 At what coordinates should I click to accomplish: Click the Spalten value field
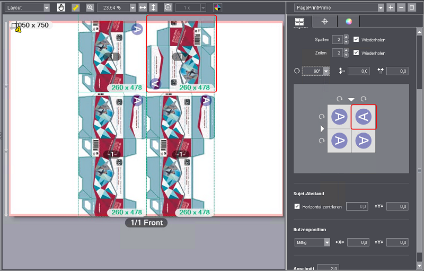coord(338,39)
